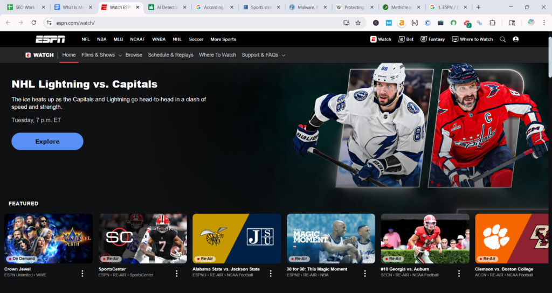Image resolution: width=552 pixels, height=293 pixels.
Task: Bookmark this page with the star icon
Action: point(358,23)
